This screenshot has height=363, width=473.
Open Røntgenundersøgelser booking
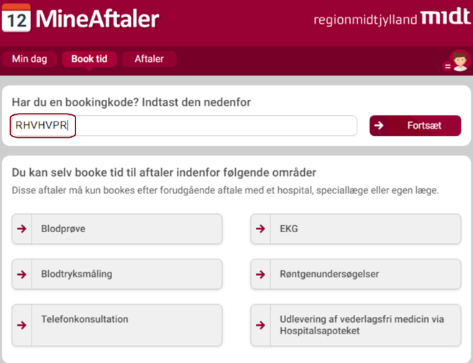pos(364,274)
